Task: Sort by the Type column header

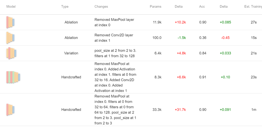Action: (65, 7)
